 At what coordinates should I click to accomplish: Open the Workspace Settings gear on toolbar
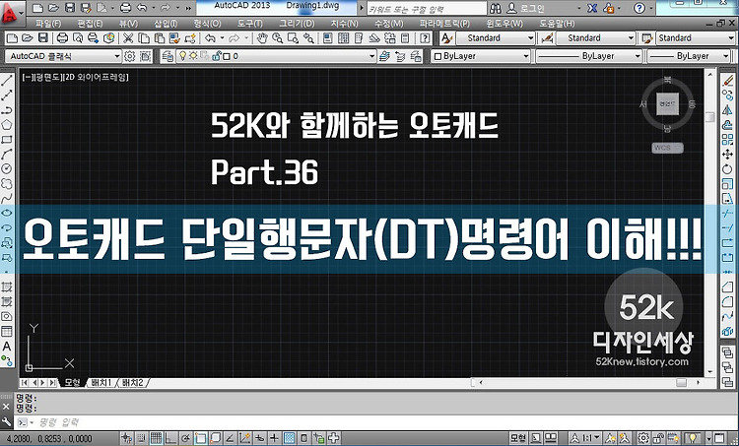[x=129, y=56]
